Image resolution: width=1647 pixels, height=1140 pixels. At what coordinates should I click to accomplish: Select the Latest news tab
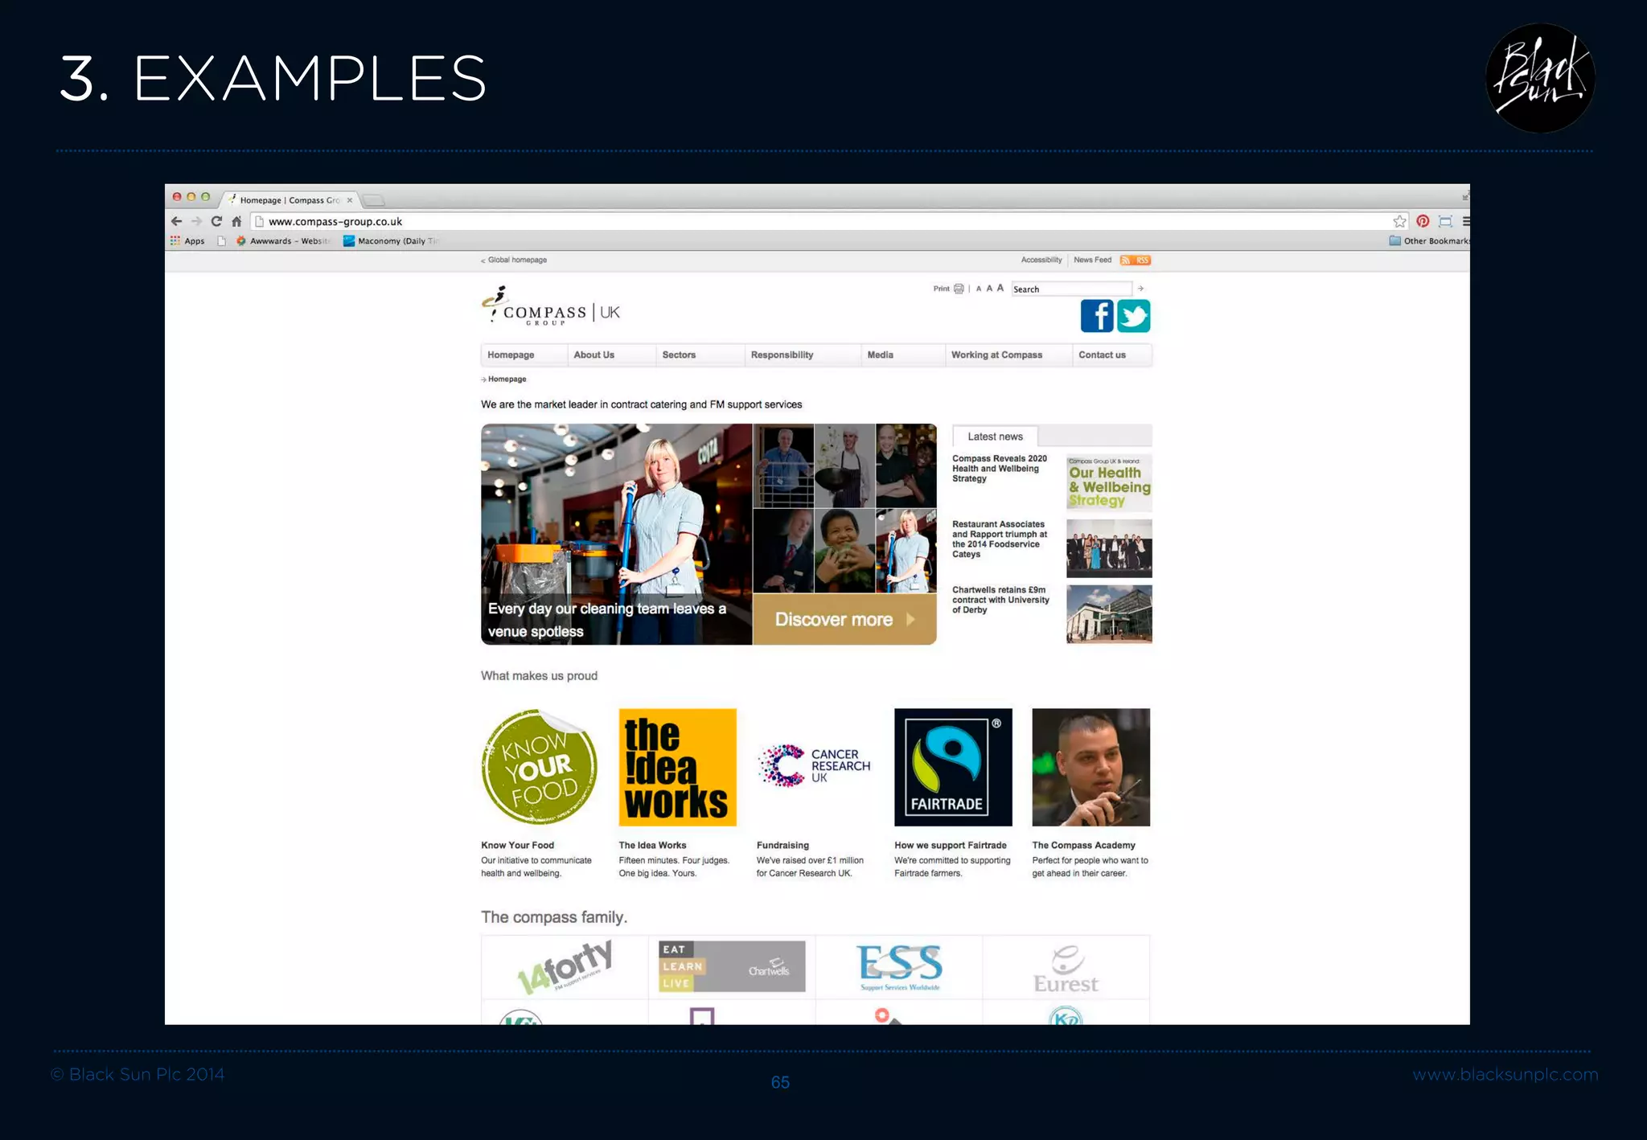pyautogui.click(x=995, y=437)
